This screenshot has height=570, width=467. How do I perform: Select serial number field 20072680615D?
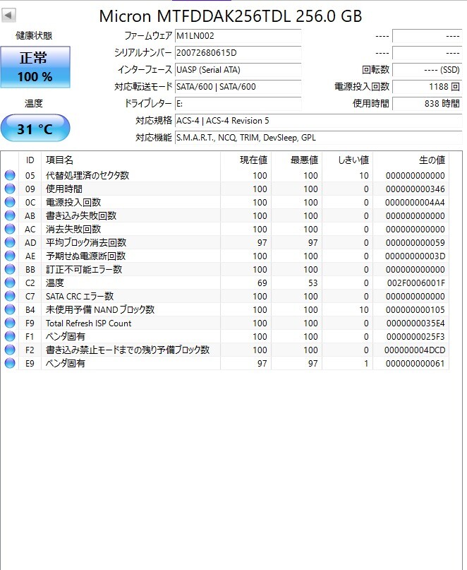tap(238, 53)
